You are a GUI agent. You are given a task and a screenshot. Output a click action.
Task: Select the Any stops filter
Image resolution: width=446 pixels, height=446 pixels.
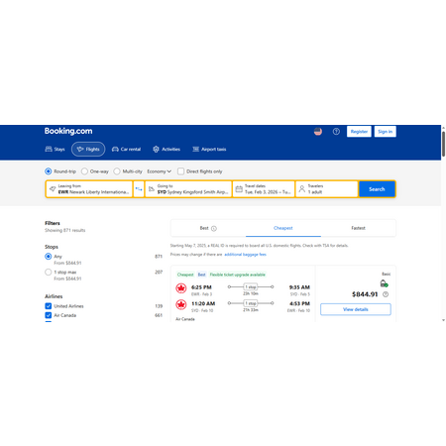tap(49, 257)
